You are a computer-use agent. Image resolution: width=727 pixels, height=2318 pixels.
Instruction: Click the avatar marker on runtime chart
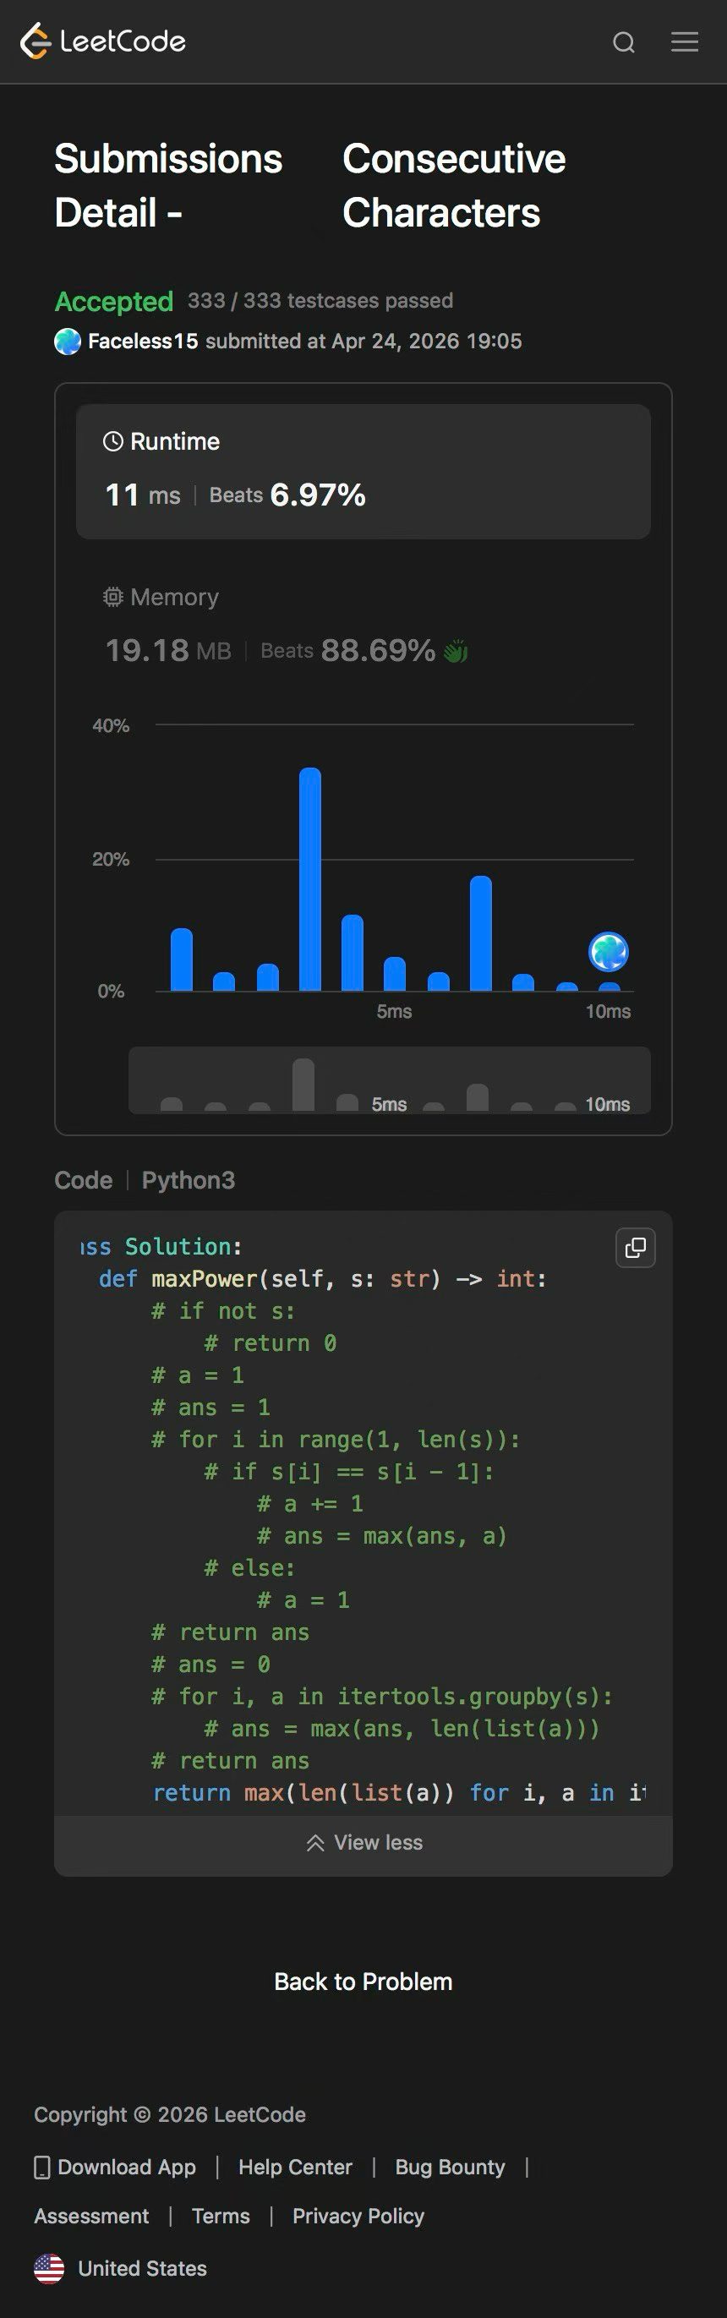[609, 951]
